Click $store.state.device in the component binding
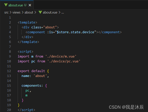Viewport: 148px width, 112px height. pos(76,32)
